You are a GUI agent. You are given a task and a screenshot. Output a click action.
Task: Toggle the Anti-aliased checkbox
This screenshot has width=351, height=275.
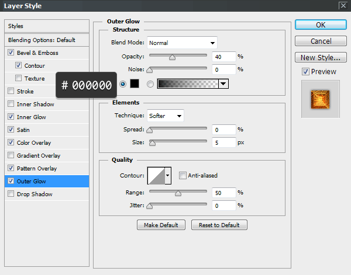pyautogui.click(x=183, y=175)
